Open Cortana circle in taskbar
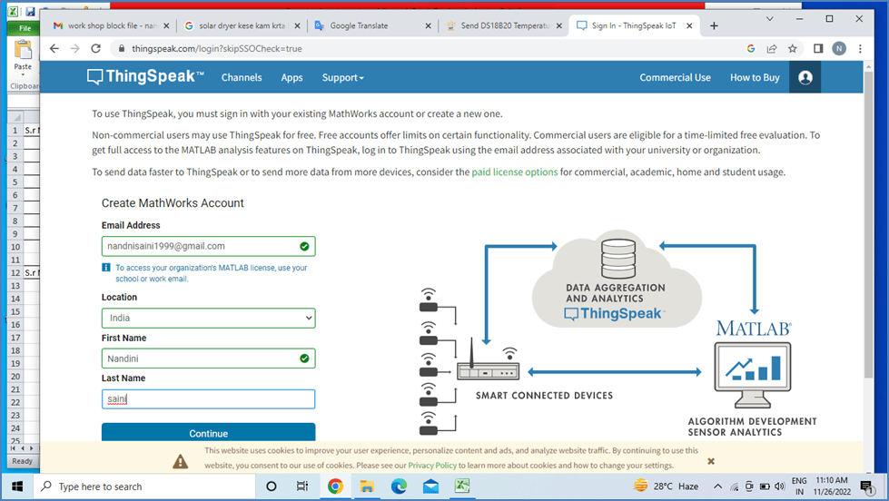 [x=271, y=486]
